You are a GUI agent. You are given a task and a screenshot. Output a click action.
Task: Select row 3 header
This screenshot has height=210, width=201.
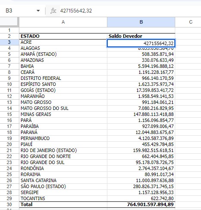coord(9,42)
